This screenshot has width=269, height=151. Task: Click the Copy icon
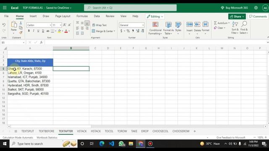point(21,28)
